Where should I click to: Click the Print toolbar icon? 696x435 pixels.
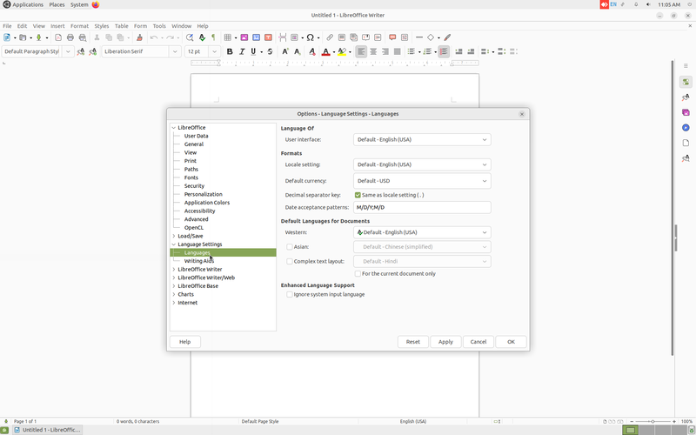(70, 37)
